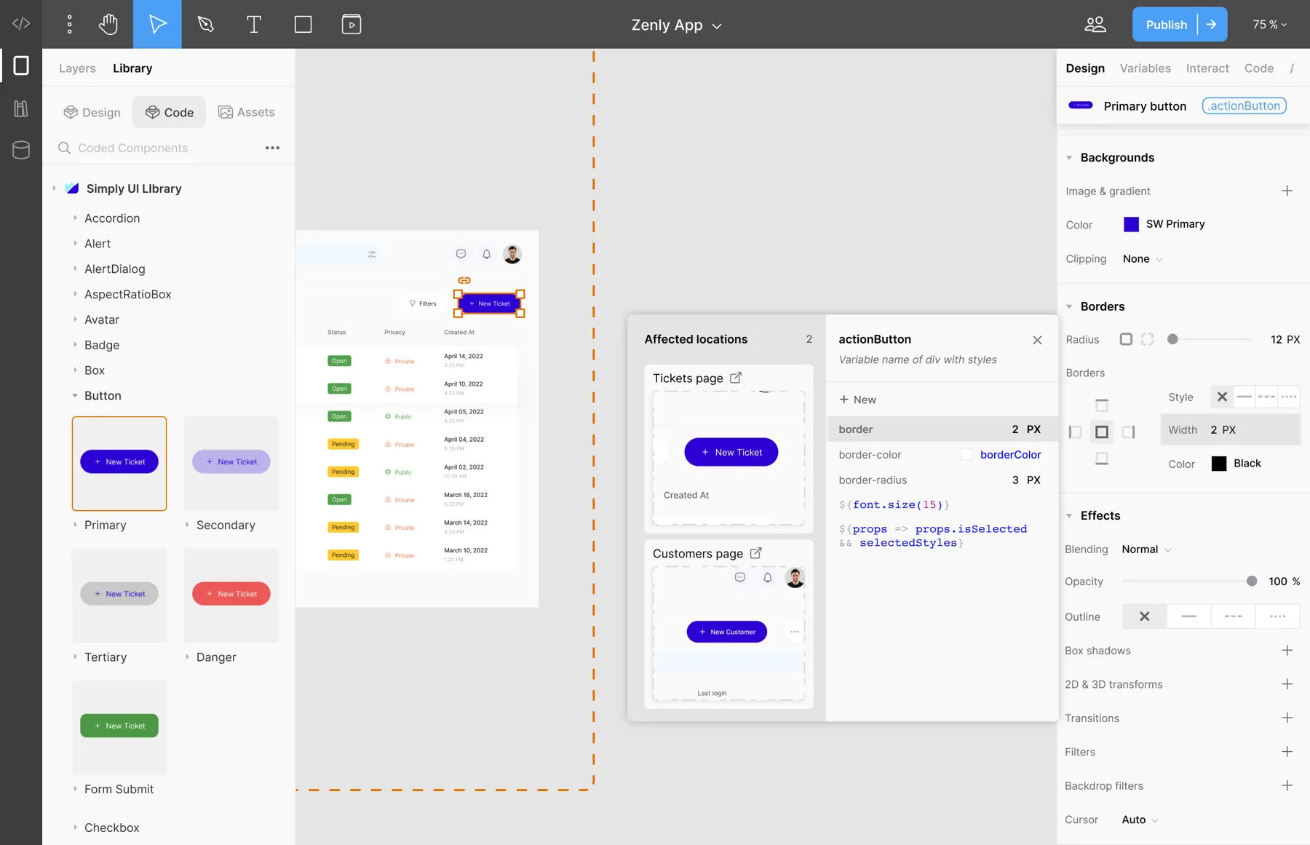Open the preview play tool

pos(352,24)
